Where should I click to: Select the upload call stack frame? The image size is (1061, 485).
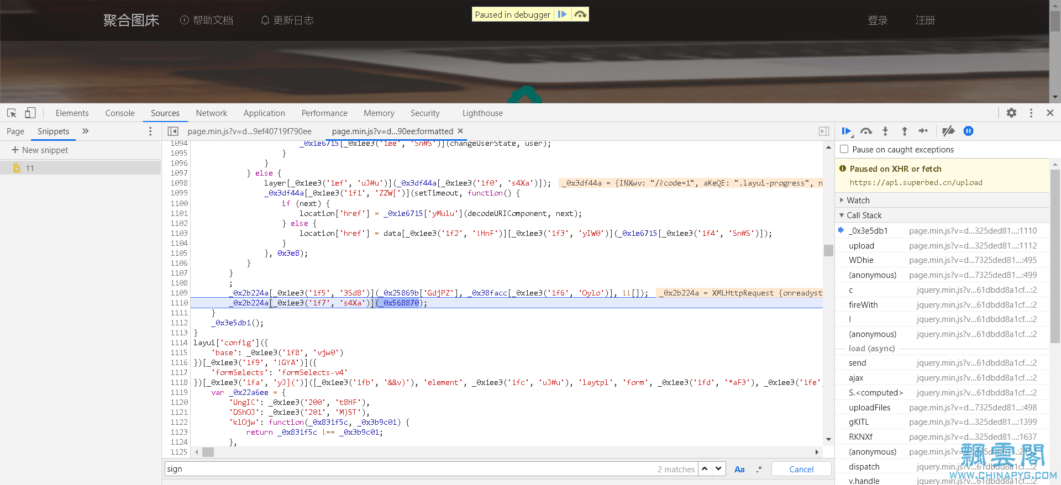pyautogui.click(x=942, y=245)
